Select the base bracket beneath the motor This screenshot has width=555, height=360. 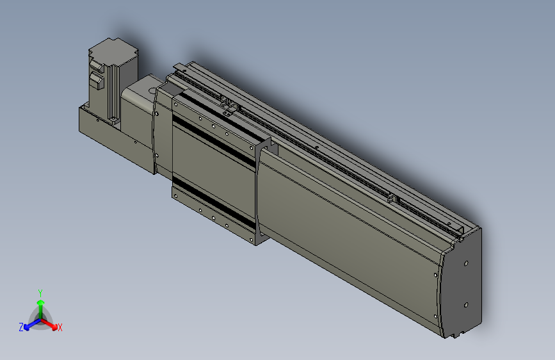(117, 140)
